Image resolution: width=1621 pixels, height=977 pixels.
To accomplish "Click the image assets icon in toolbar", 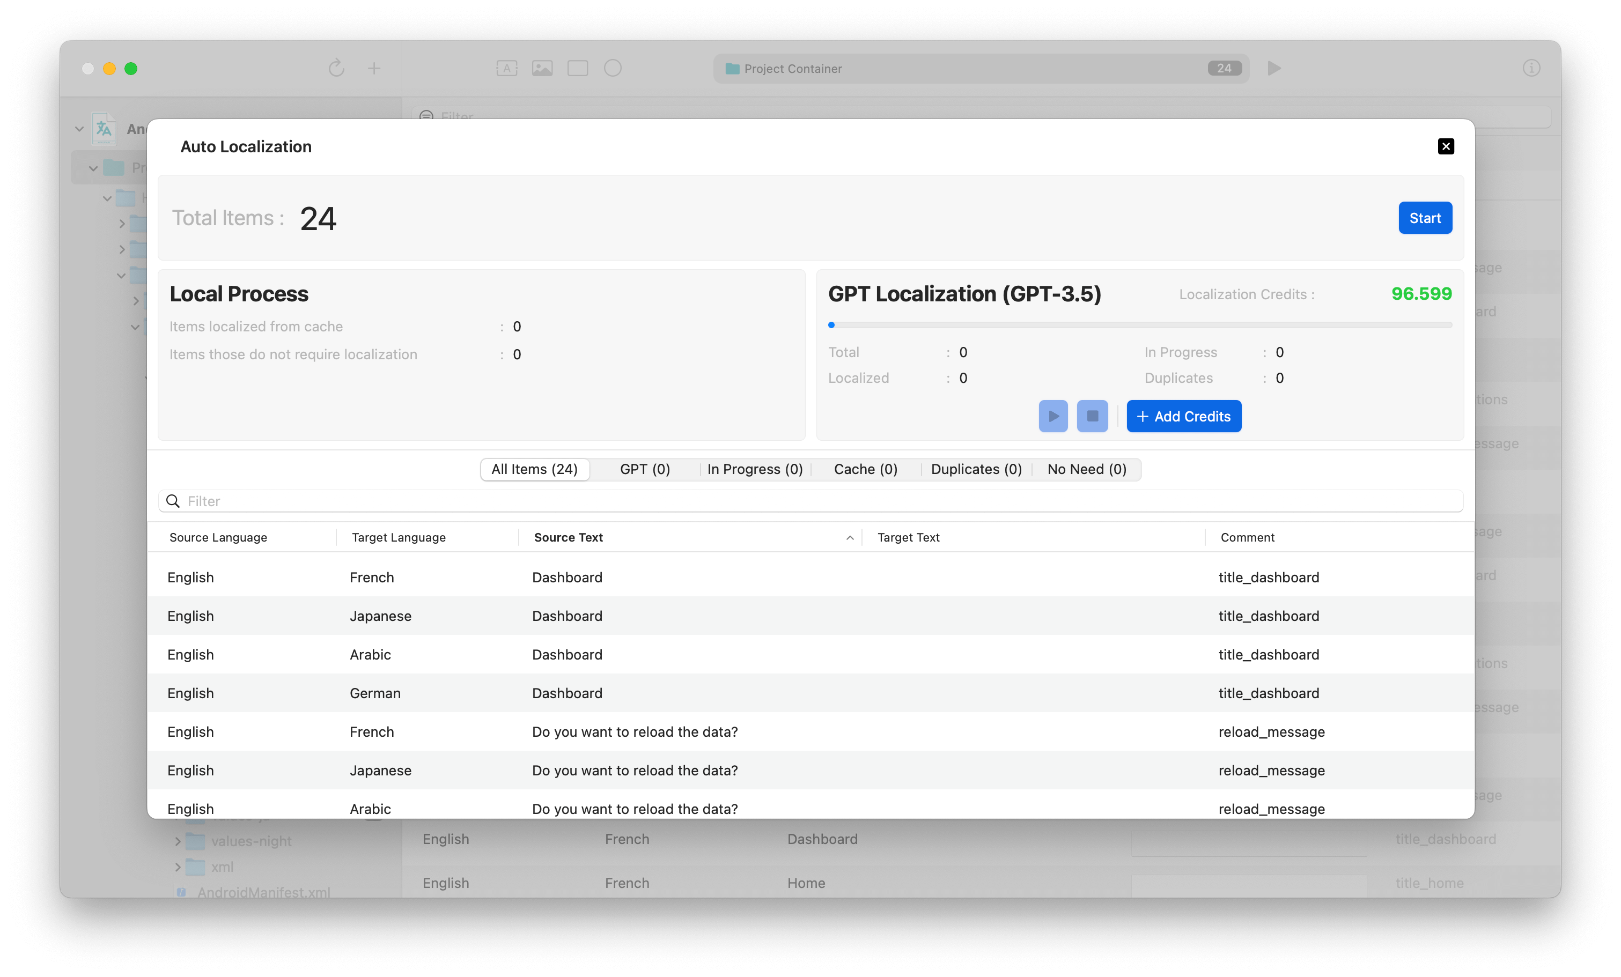I will 542,68.
